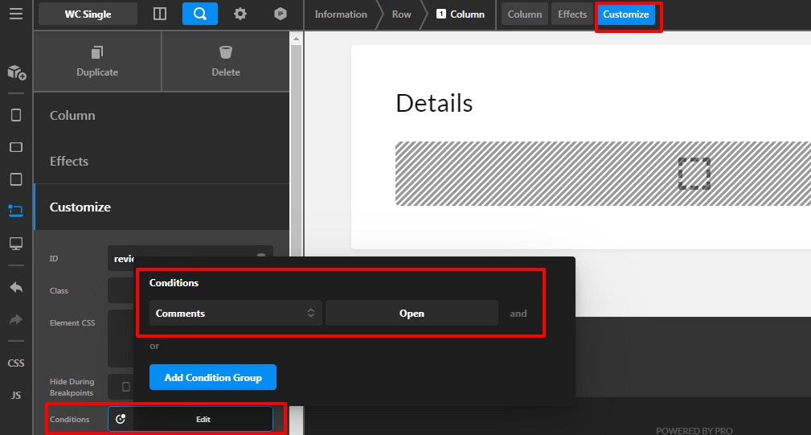Open settings via the gear icon
Viewport: 811px width, 435px height.
pyautogui.click(x=240, y=14)
